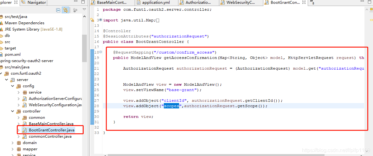This screenshot has width=373, height=156.
Task: Click @SessionAttributes annotation on line 15
Action: click(x=125, y=36)
